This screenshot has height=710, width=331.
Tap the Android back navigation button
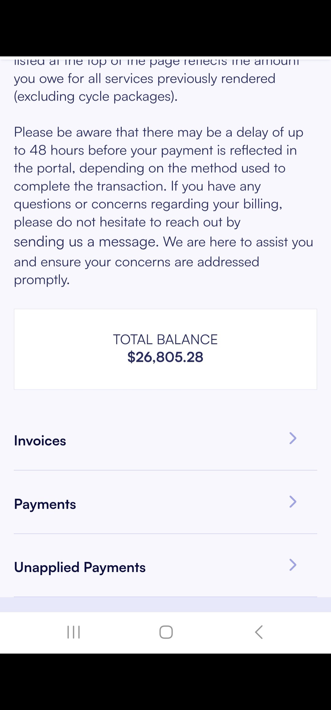pos(259,632)
